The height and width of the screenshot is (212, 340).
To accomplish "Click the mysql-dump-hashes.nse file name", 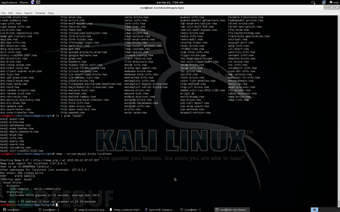I will (17, 128).
